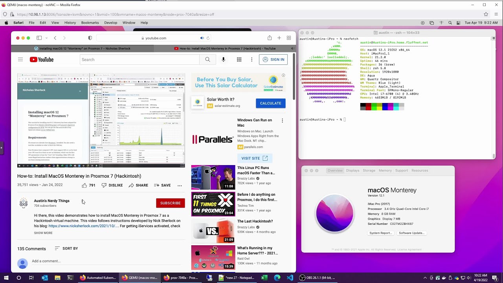
Task: Click the voice search microphone icon
Action: (223, 60)
